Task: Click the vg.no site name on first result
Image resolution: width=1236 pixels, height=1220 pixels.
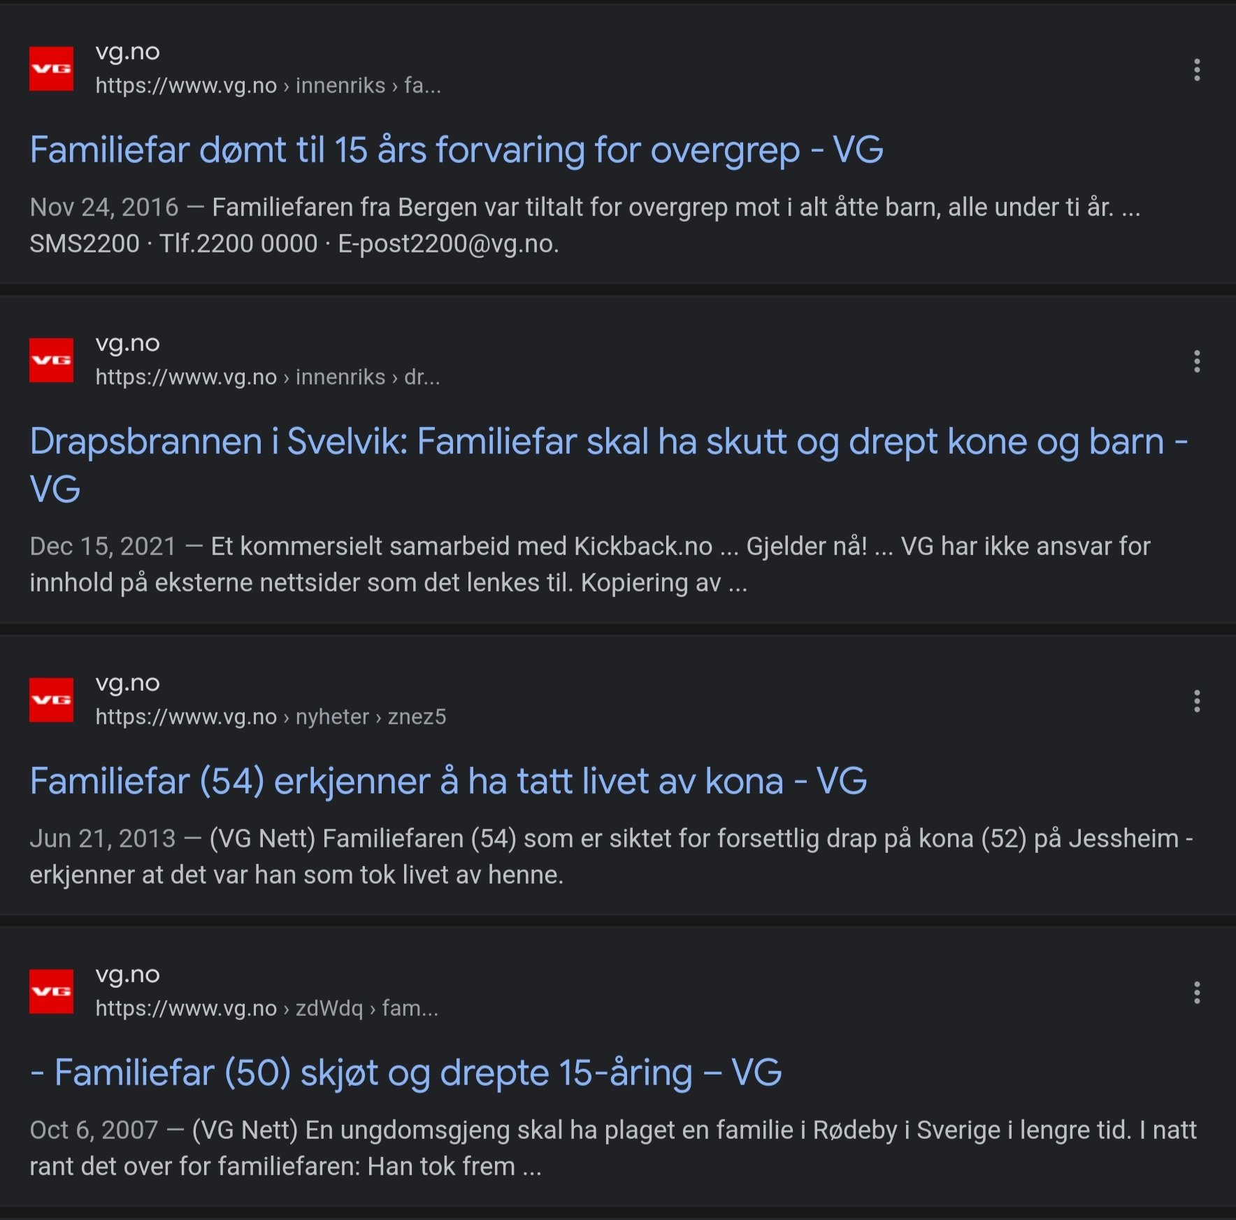Action: [128, 52]
